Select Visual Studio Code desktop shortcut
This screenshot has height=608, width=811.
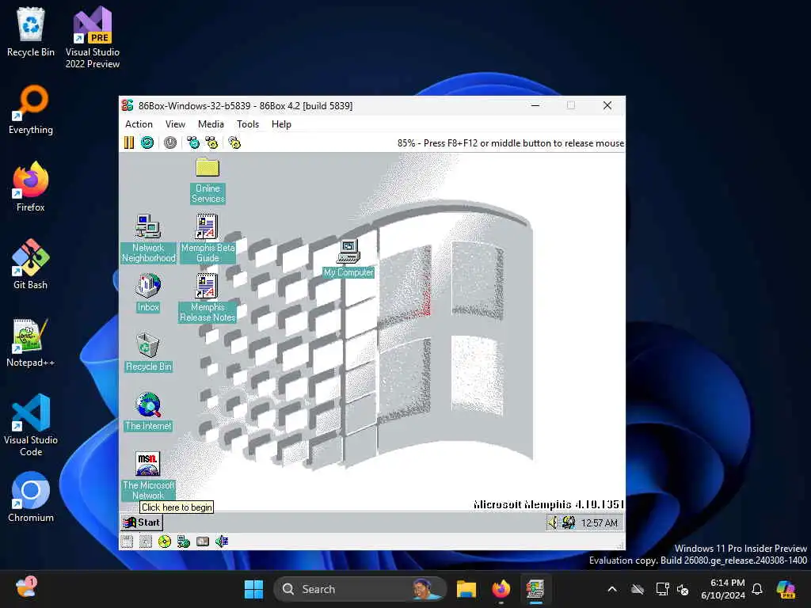pyautogui.click(x=31, y=425)
